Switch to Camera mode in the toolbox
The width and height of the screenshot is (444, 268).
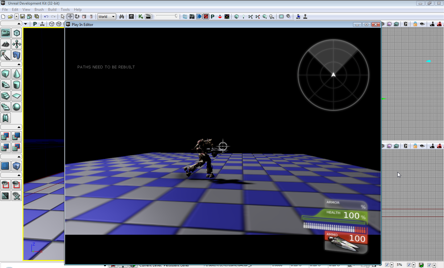tap(6, 33)
